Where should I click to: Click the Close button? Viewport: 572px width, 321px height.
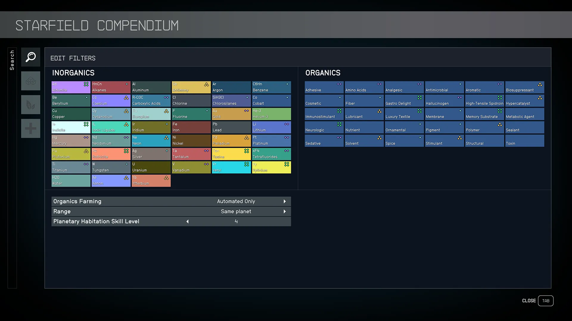point(529,301)
